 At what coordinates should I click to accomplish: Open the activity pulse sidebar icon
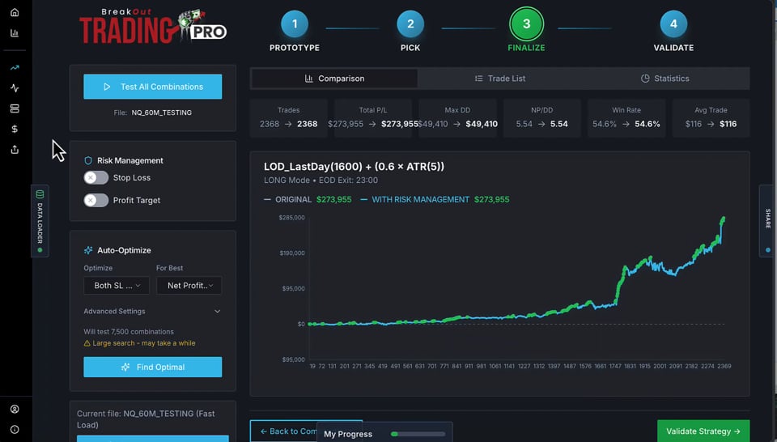15,87
